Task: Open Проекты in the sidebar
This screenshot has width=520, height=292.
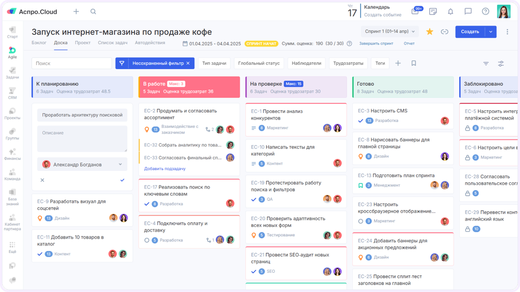Action: point(12,114)
